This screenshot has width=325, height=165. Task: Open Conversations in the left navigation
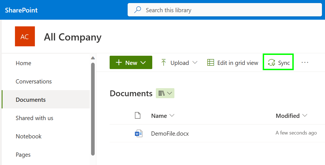coord(34,82)
